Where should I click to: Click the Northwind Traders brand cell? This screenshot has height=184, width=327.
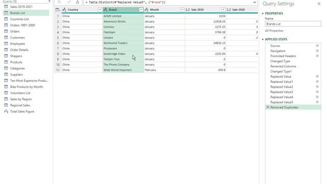click(123, 43)
